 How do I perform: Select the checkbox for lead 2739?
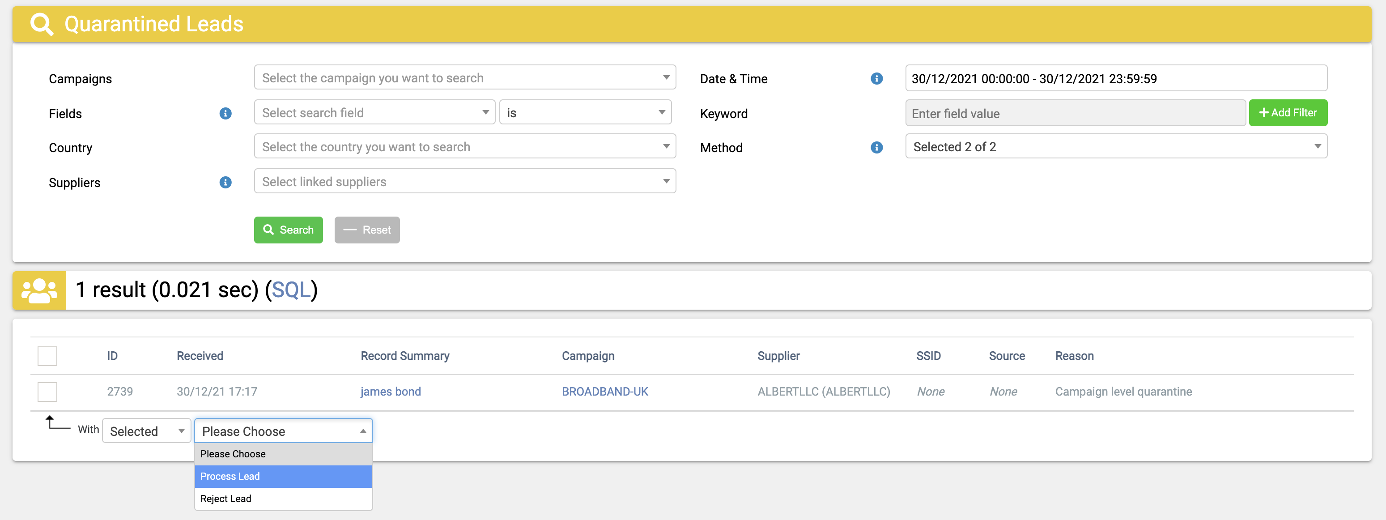(47, 392)
